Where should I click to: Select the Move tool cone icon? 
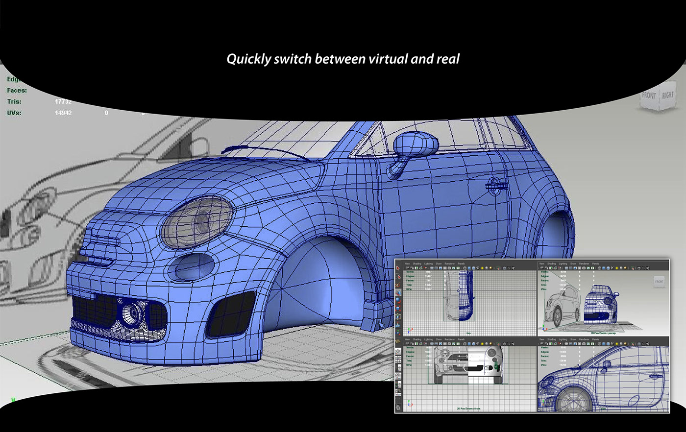pos(398,293)
